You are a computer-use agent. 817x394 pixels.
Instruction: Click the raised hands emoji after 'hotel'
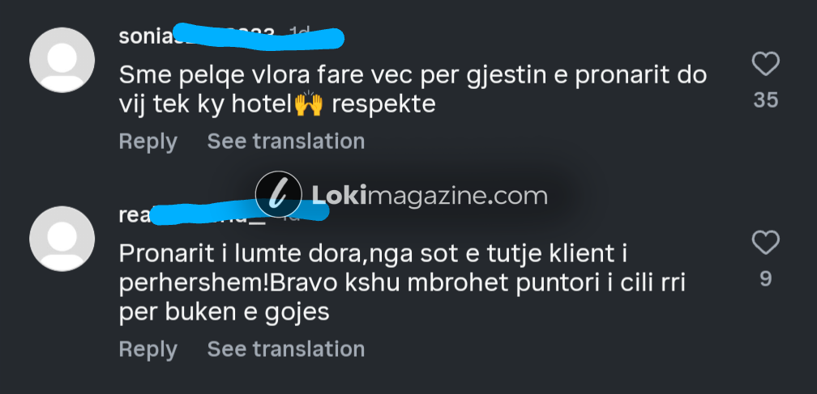point(309,104)
